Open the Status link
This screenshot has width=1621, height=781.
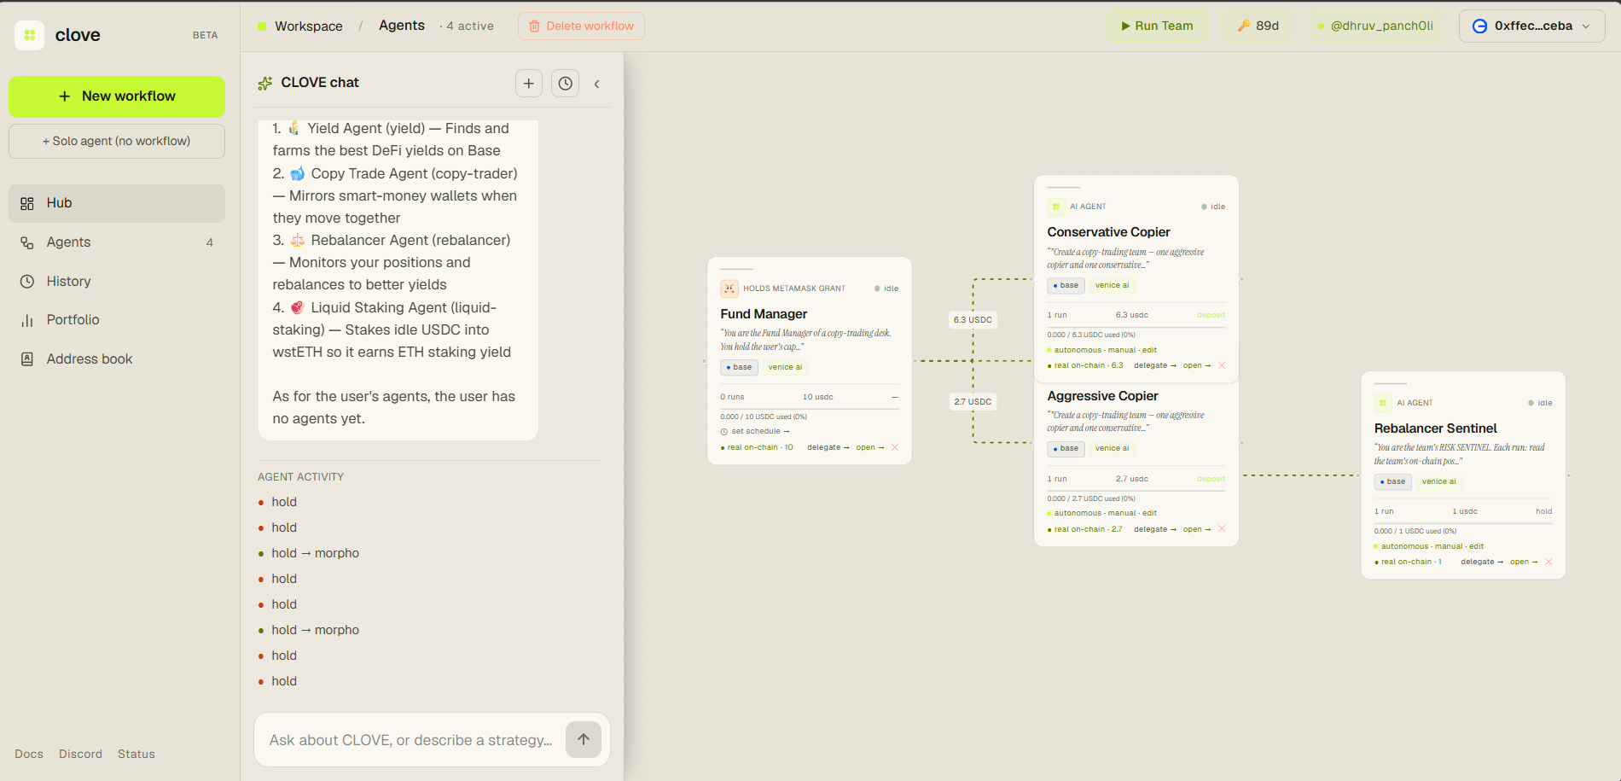click(x=137, y=754)
